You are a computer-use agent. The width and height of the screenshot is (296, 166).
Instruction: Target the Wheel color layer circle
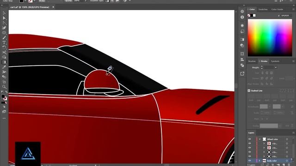point(287,139)
